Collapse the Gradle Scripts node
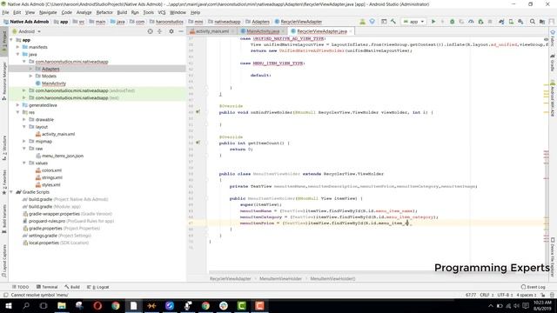Screen dimensions: 557x313 11,192
